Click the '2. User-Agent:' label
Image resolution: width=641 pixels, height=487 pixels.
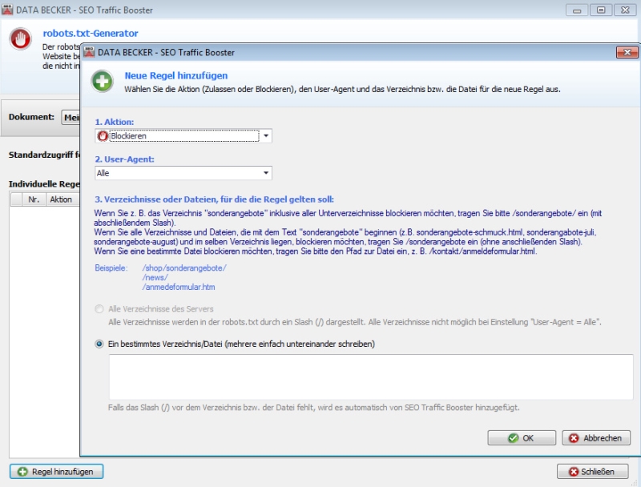pyautogui.click(x=124, y=159)
